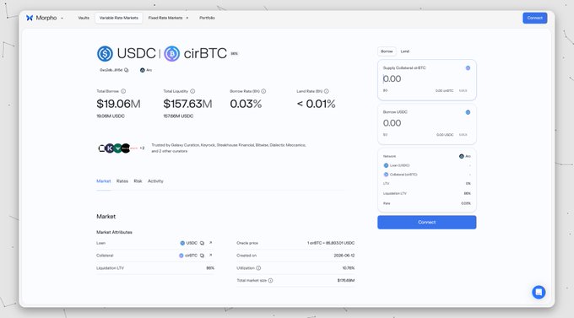Go to the Portfolio tab
The height and width of the screenshot is (318, 574).
click(207, 18)
